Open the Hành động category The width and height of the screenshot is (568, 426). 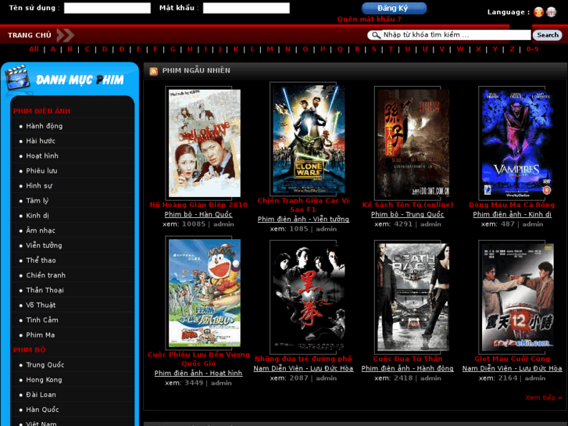point(45,126)
